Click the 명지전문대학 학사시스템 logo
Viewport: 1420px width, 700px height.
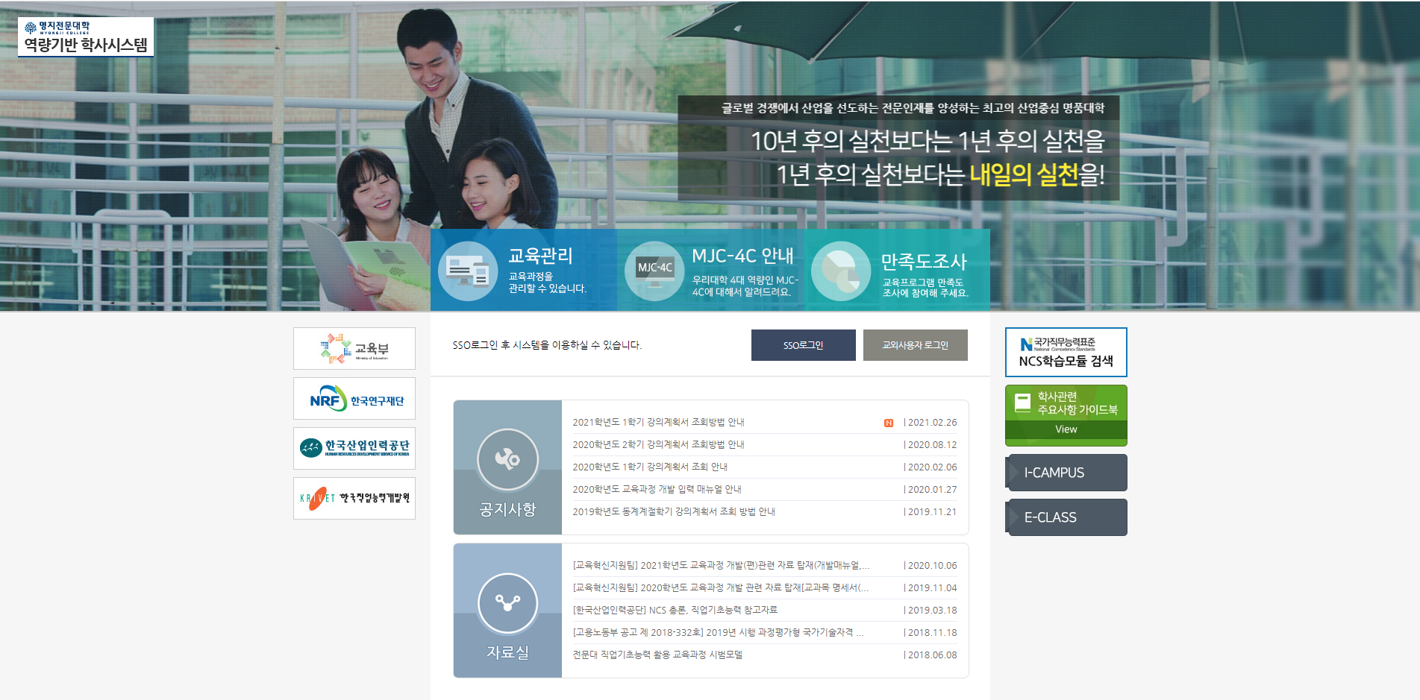(x=86, y=37)
